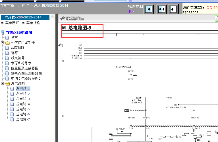Click the Si10 30A fuse label
Screen dimensions: 218x142
(x=123, y=67)
